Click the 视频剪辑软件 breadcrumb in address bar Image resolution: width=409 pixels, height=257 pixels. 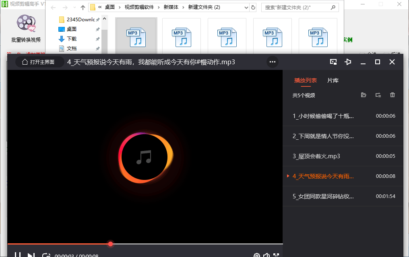pyautogui.click(x=139, y=7)
